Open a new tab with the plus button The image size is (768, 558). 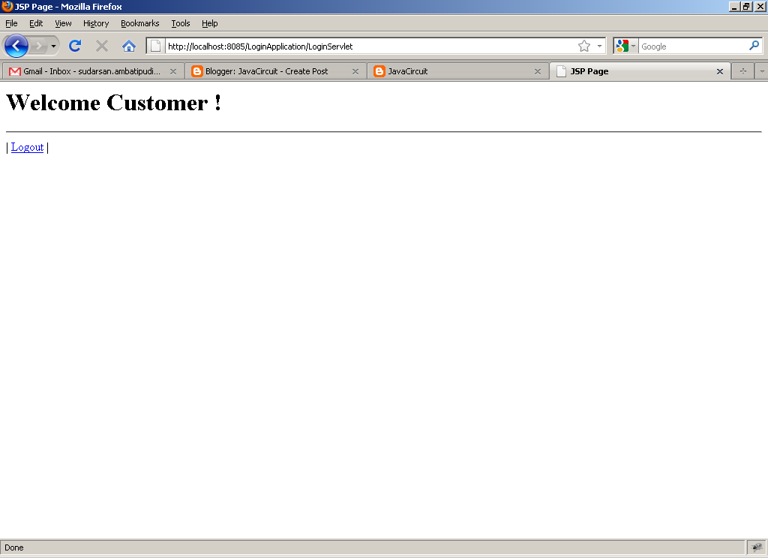click(743, 71)
